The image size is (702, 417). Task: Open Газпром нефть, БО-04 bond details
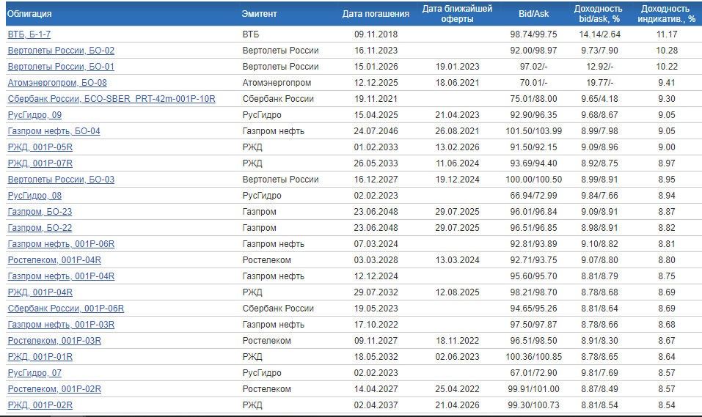pos(54,131)
